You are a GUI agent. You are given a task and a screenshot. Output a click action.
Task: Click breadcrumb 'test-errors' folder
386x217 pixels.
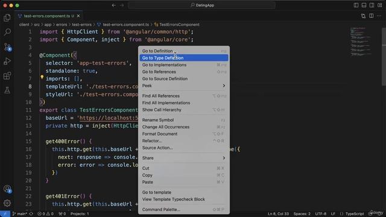82,25
